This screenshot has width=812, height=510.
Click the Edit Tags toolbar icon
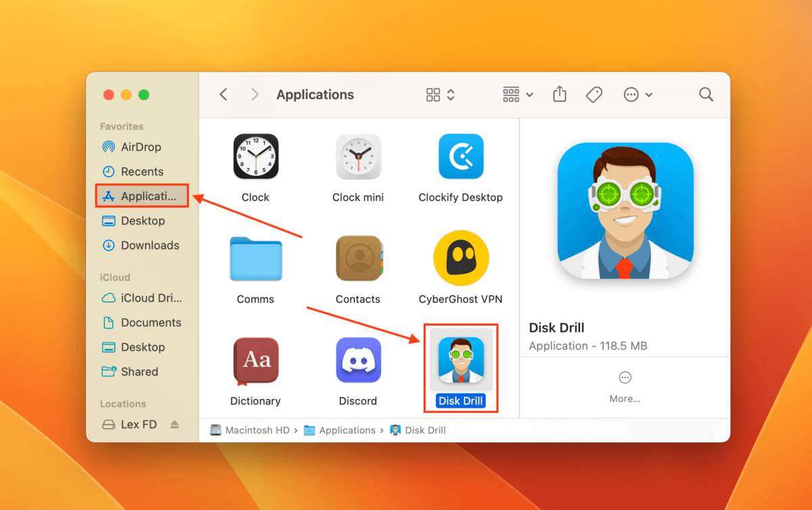click(x=594, y=95)
